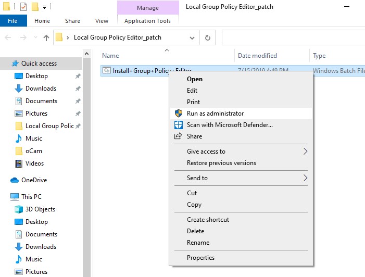Click the address bar path text
365x277 pixels.
118,37
